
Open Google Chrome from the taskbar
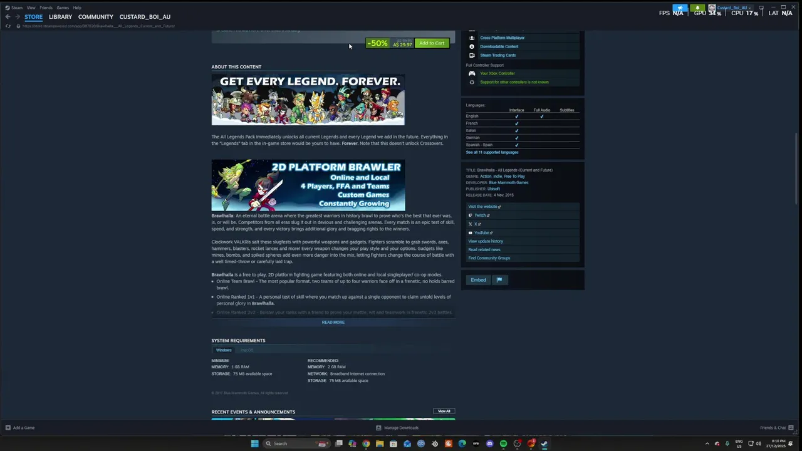pyautogui.click(x=366, y=443)
